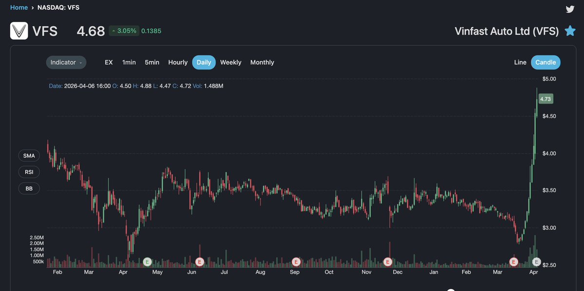The image size is (584, 291).
Task: Select the EX interval
Action: [x=109, y=63]
